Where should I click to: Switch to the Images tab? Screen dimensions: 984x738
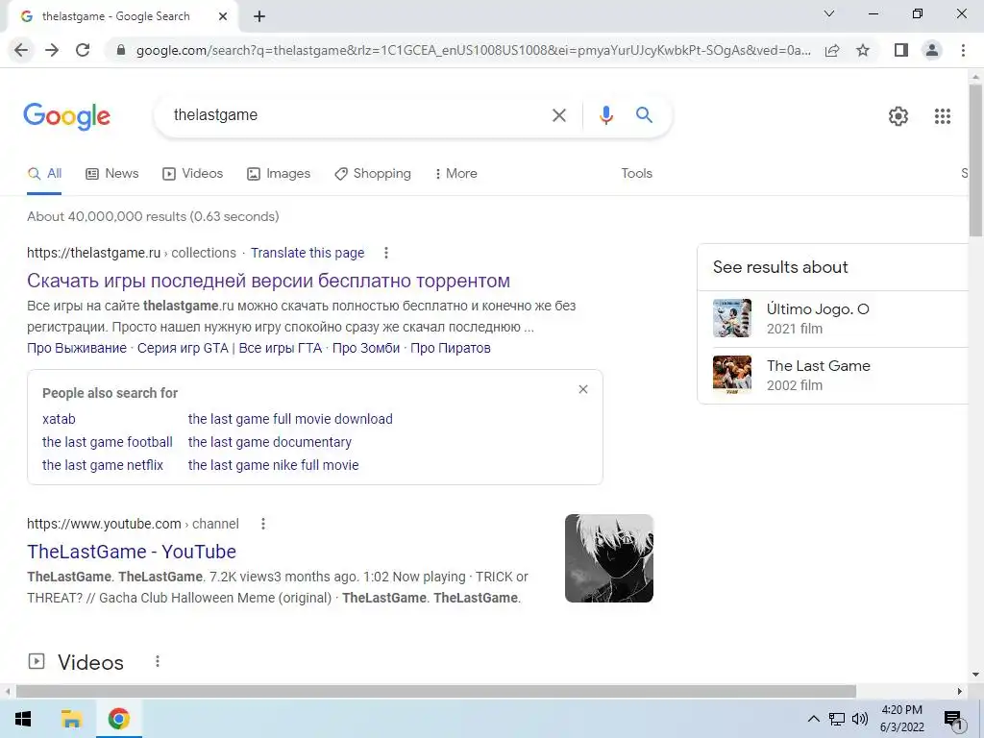[279, 174]
